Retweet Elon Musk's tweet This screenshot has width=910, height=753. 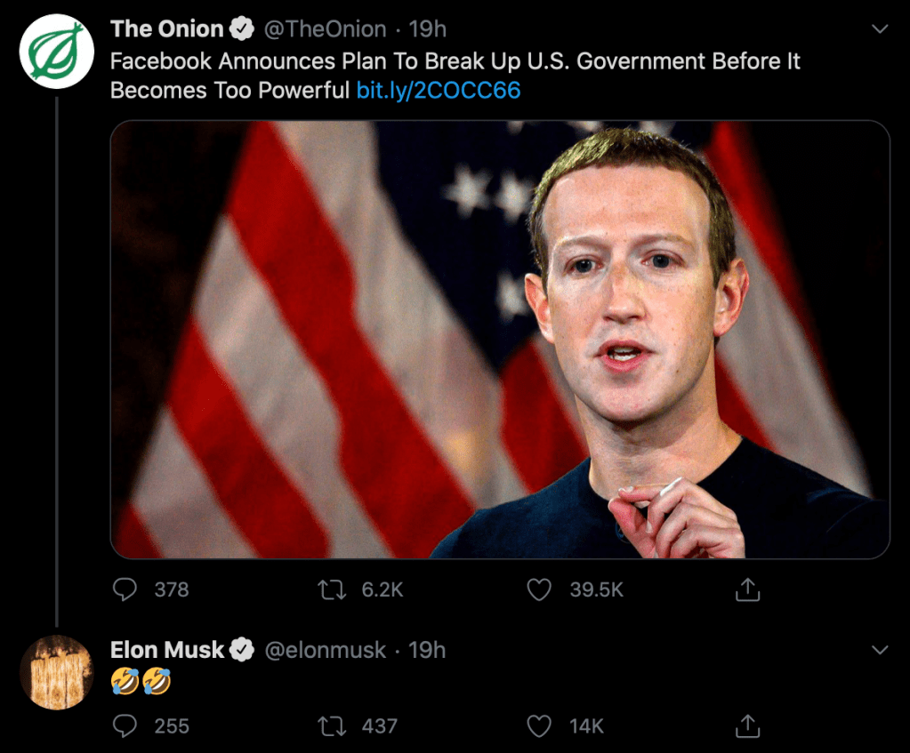(333, 726)
